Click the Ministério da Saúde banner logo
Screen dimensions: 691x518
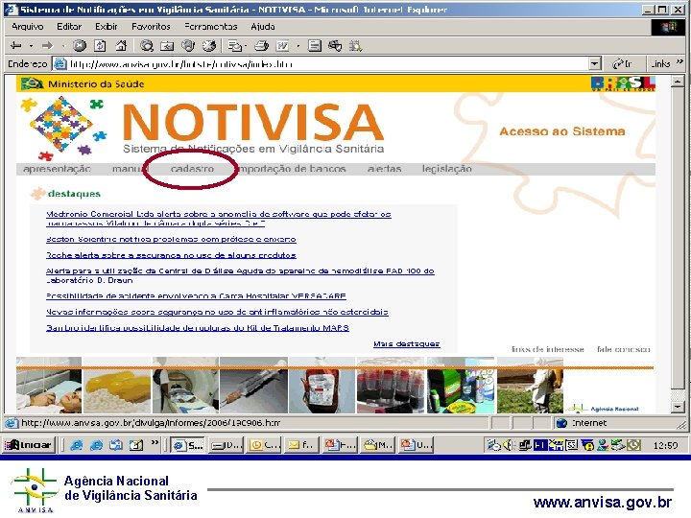tap(83, 83)
